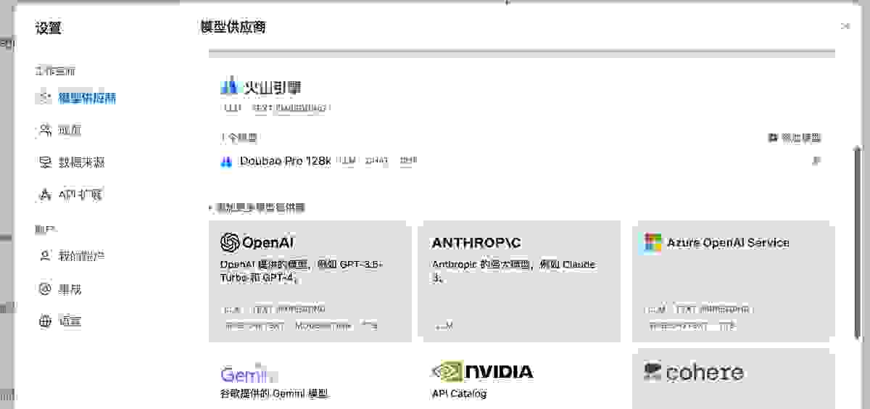Viewport: 870px width, 409px height.
Task: Click the LLM tag under 火山引擎 title
Action: (232, 108)
